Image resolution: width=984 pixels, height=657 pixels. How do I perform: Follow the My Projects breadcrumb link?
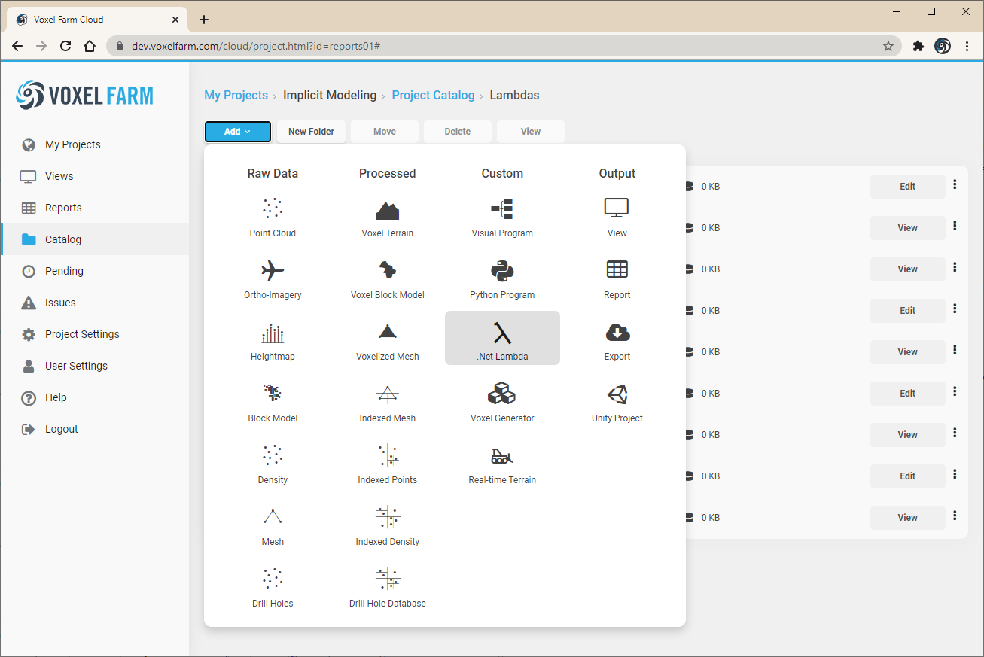[236, 95]
